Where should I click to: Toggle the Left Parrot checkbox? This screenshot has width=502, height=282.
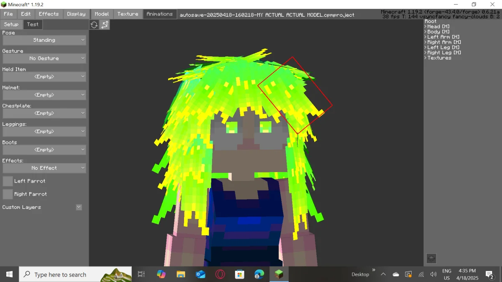(8, 181)
